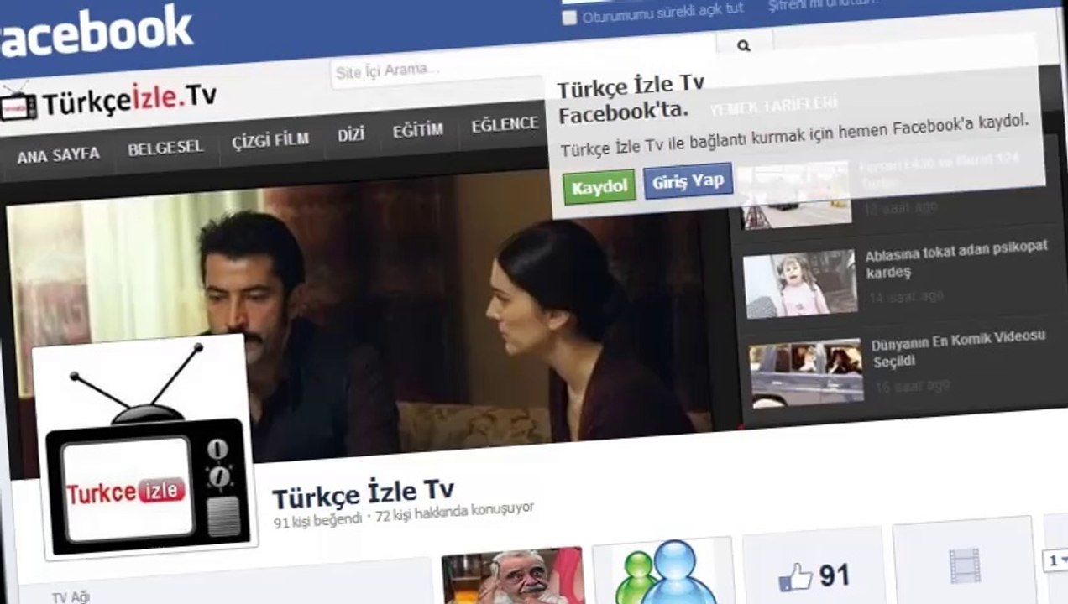This screenshot has height=604, width=1068.
Task: Click the TürkçeIzle.Tv site logo
Action: pyautogui.click(x=109, y=102)
